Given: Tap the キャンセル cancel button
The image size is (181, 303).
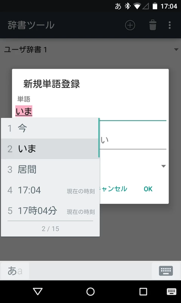Looking at the screenshot, I should pos(113,189).
